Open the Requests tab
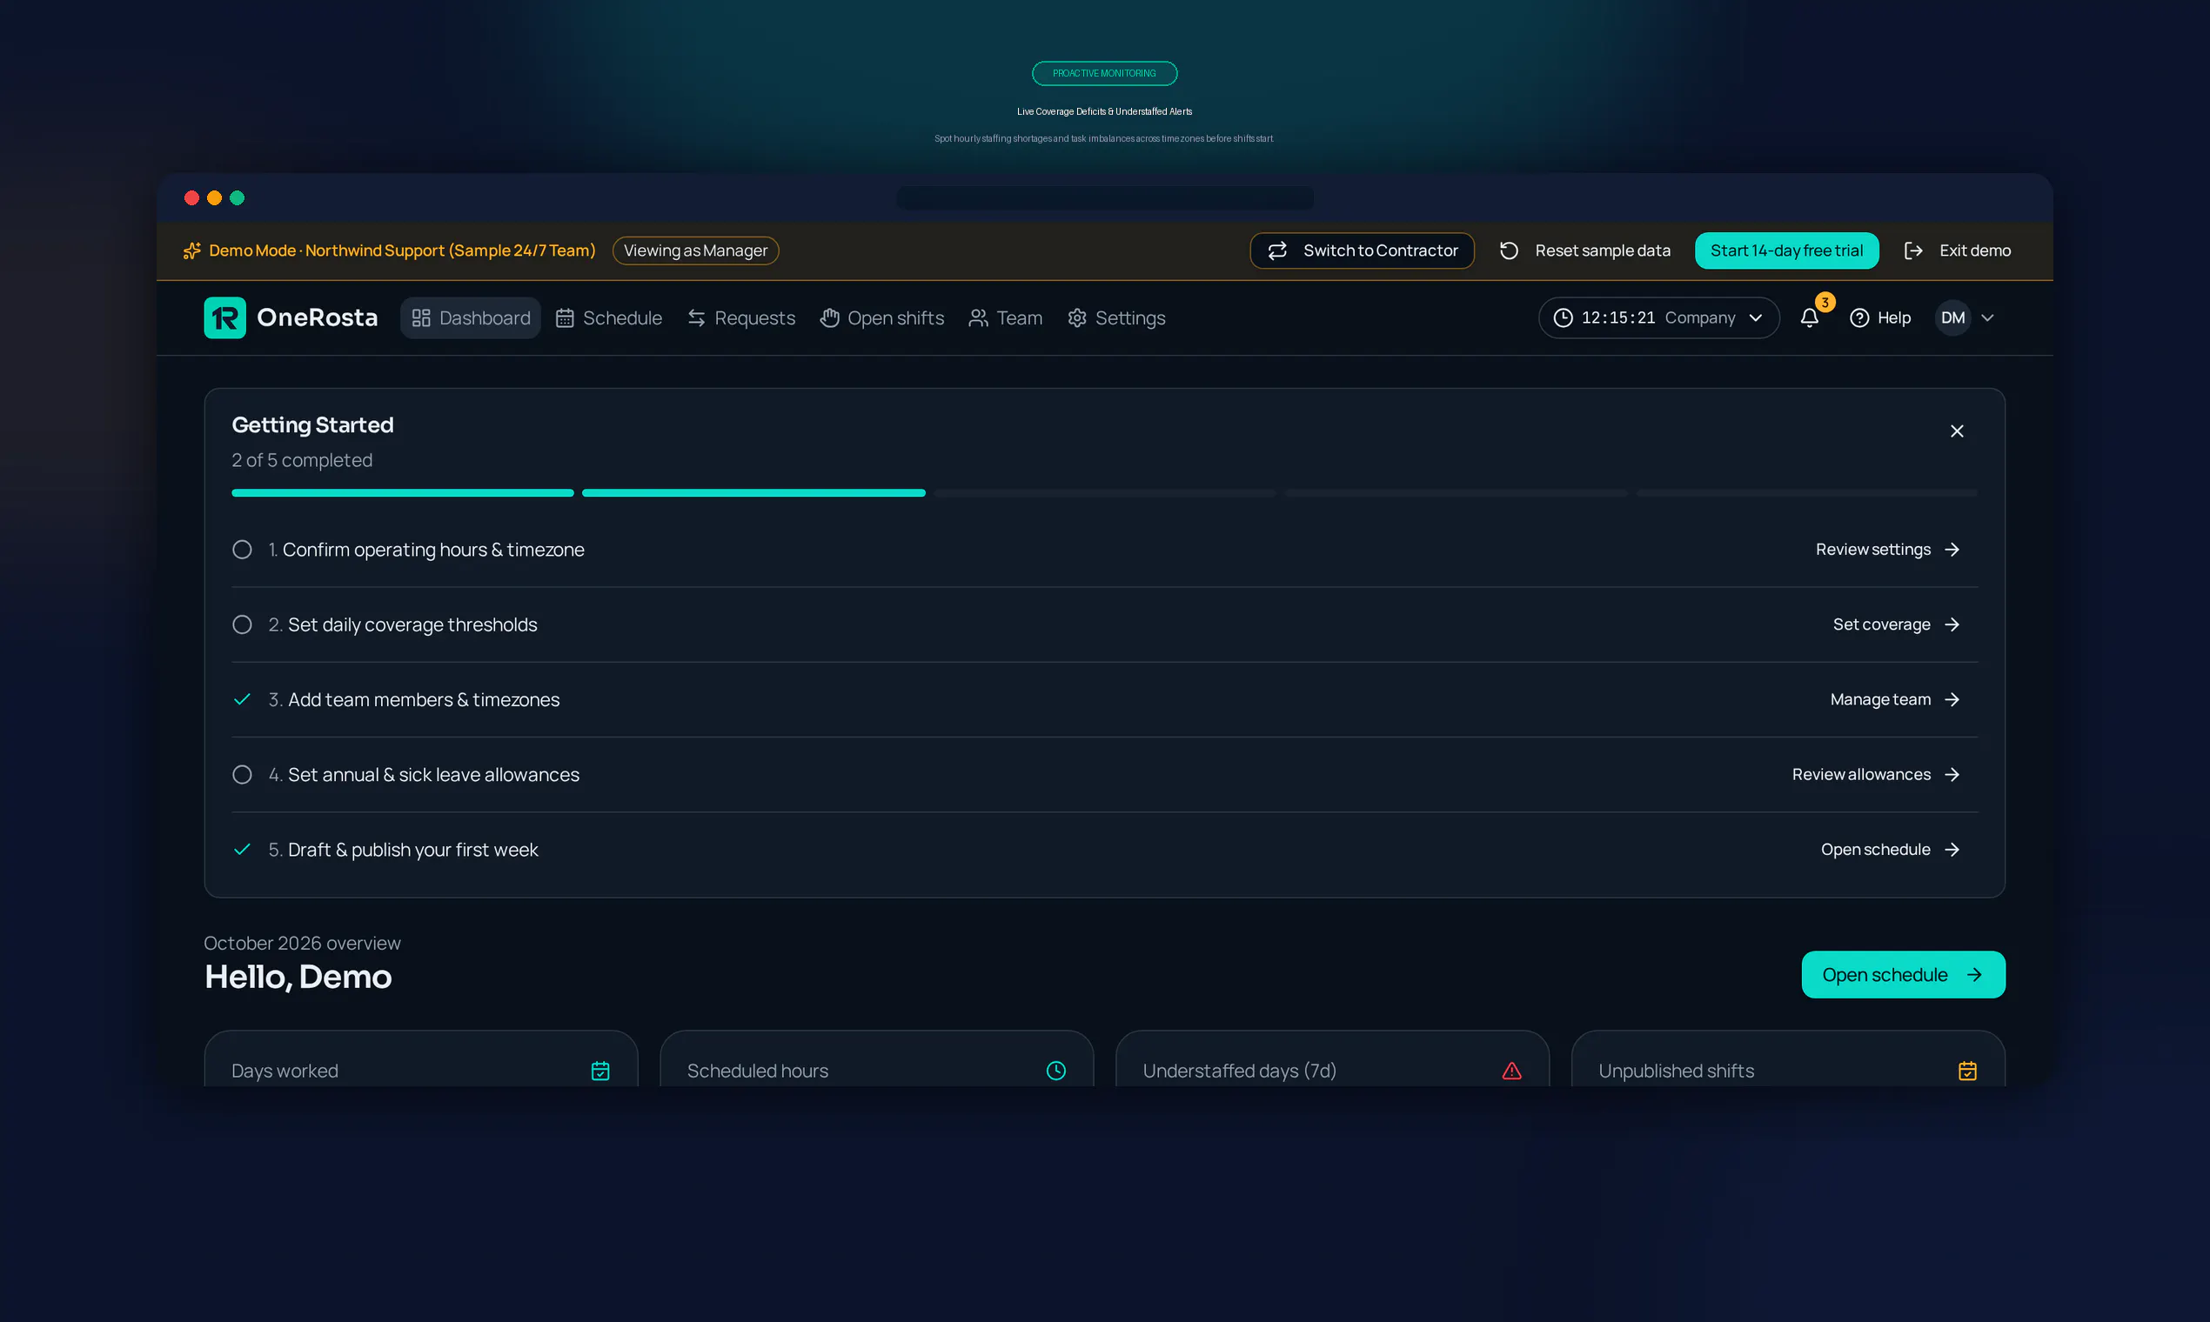This screenshot has height=1322, width=2210. coord(741,318)
